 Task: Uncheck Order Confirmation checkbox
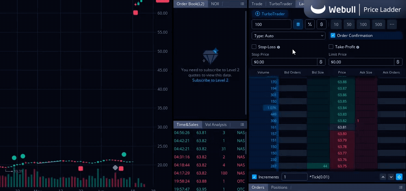tap(333, 36)
